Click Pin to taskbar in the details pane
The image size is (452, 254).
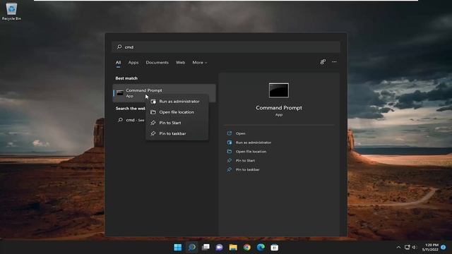tap(248, 169)
